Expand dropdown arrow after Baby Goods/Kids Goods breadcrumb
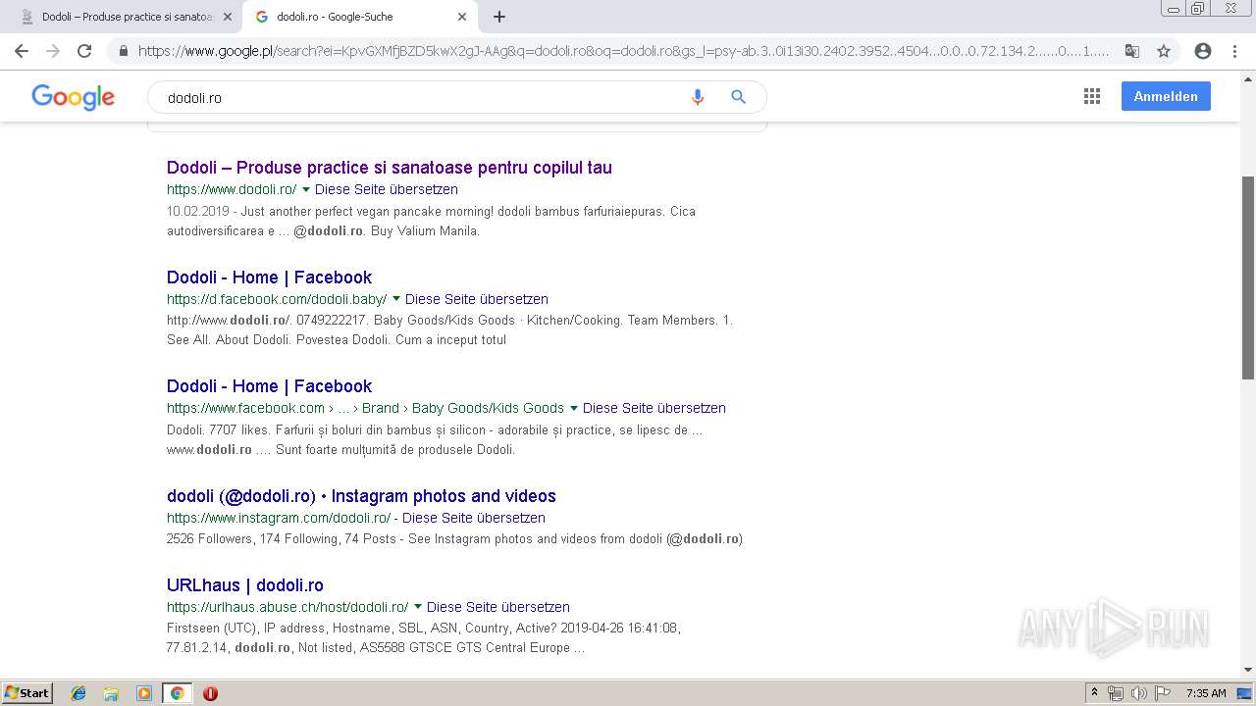Viewport: 1256px width, 706px height. 574,408
